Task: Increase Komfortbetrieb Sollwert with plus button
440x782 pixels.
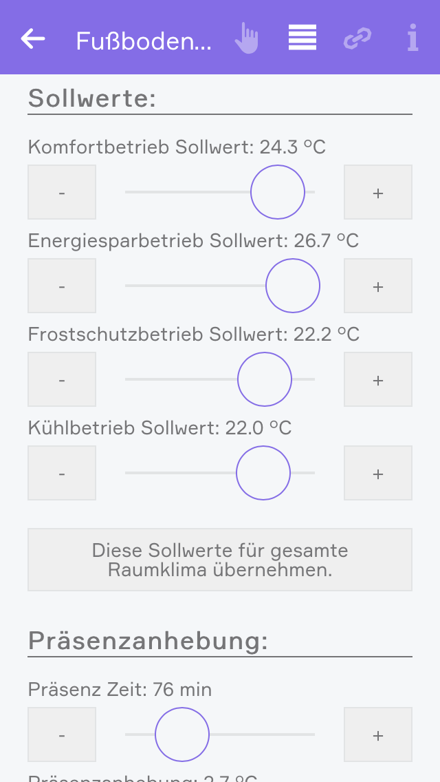Action: [x=378, y=192]
